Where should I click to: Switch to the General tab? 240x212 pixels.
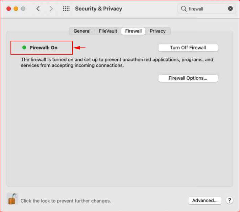(82, 31)
